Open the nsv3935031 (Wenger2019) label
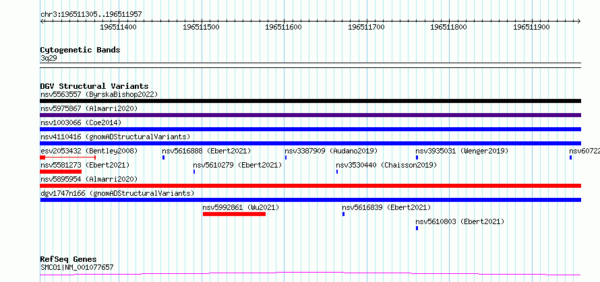 [462, 151]
